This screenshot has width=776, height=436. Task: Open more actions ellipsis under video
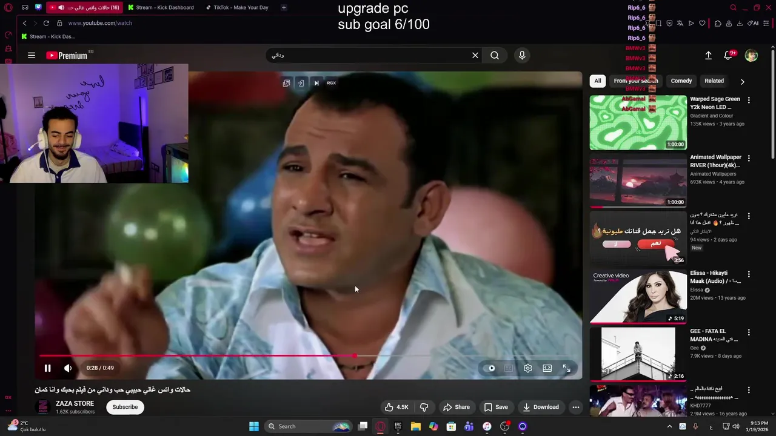tap(576, 407)
